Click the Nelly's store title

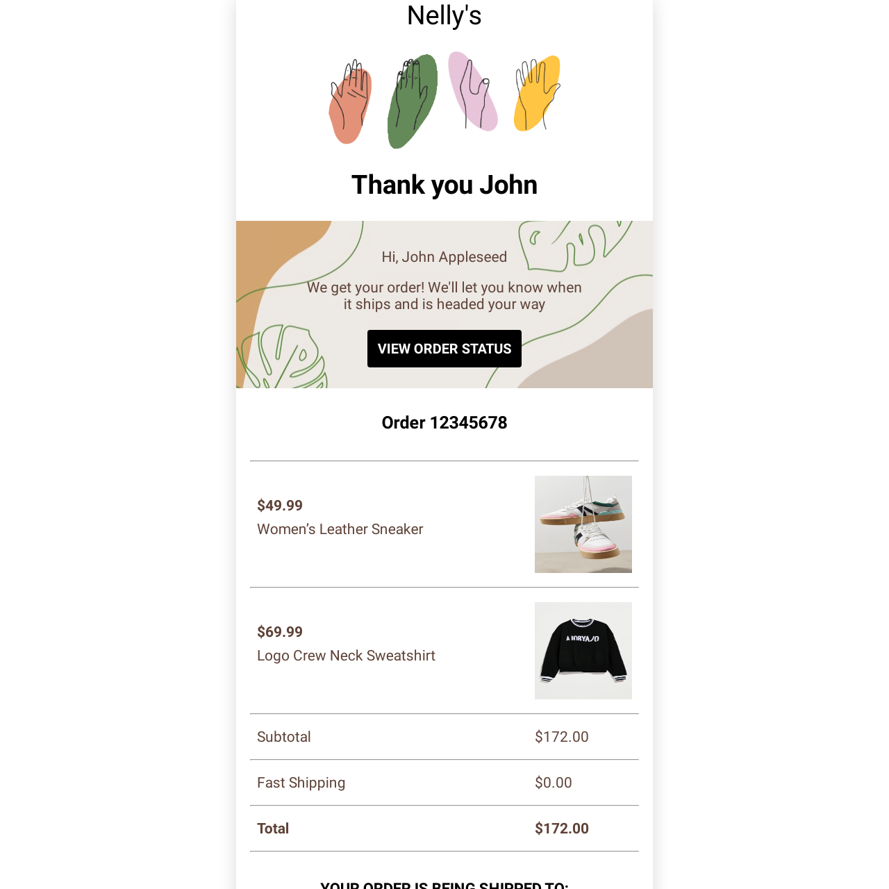[444, 15]
